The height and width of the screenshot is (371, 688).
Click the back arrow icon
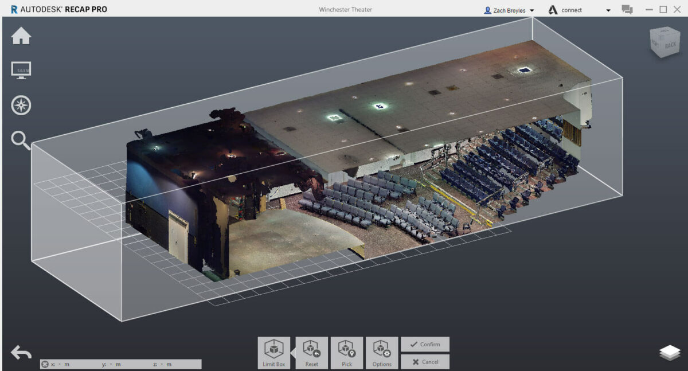pyautogui.click(x=21, y=353)
